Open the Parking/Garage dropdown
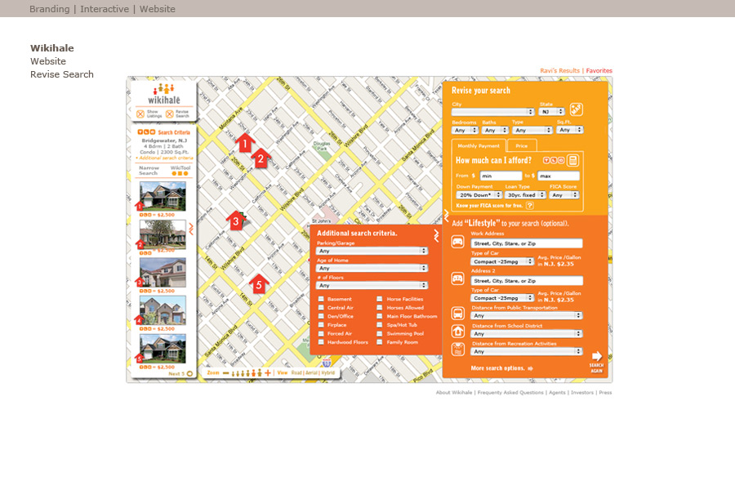This screenshot has width=735, height=490. pyautogui.click(x=372, y=251)
